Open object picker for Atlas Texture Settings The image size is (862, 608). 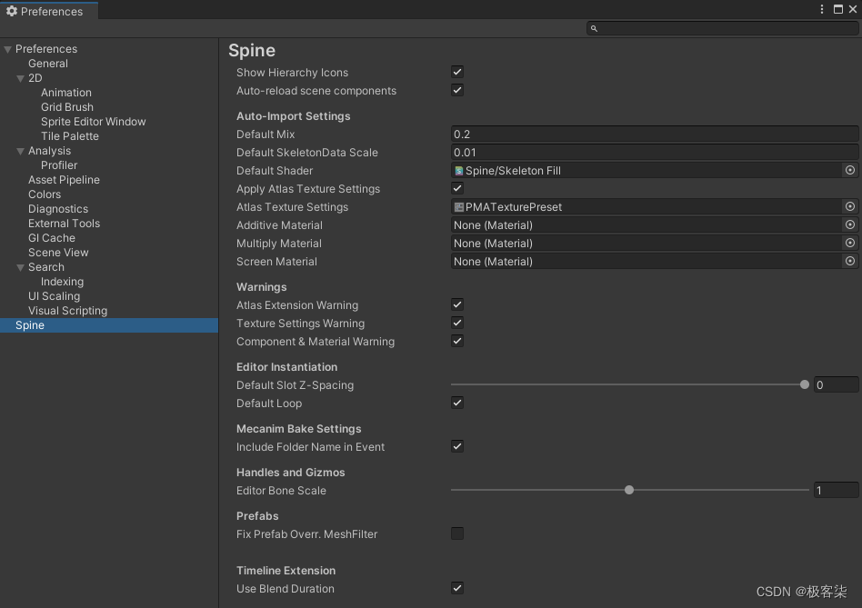click(850, 207)
